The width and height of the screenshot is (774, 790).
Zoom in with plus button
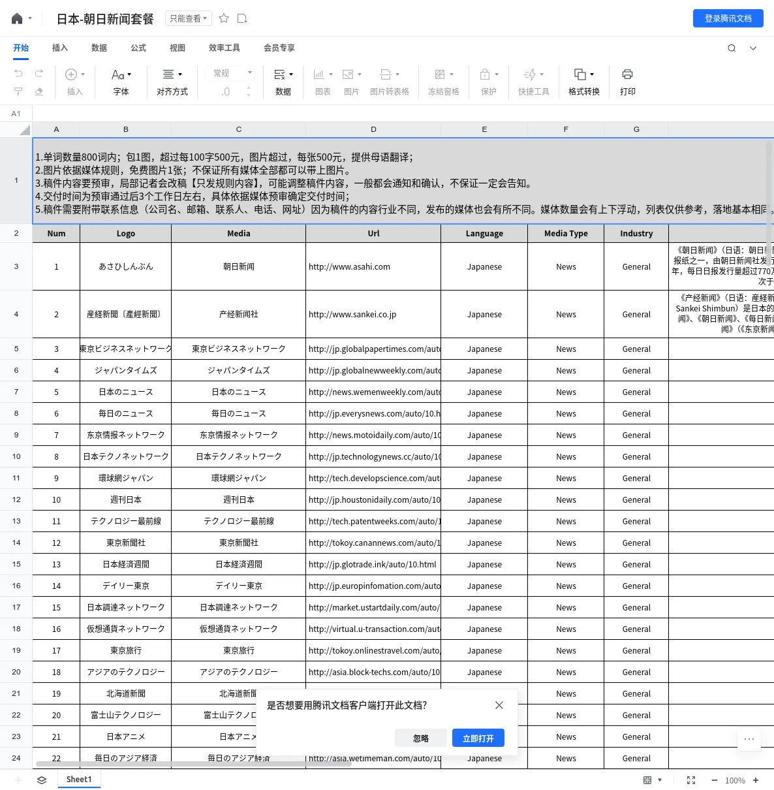pyautogui.click(x=756, y=780)
